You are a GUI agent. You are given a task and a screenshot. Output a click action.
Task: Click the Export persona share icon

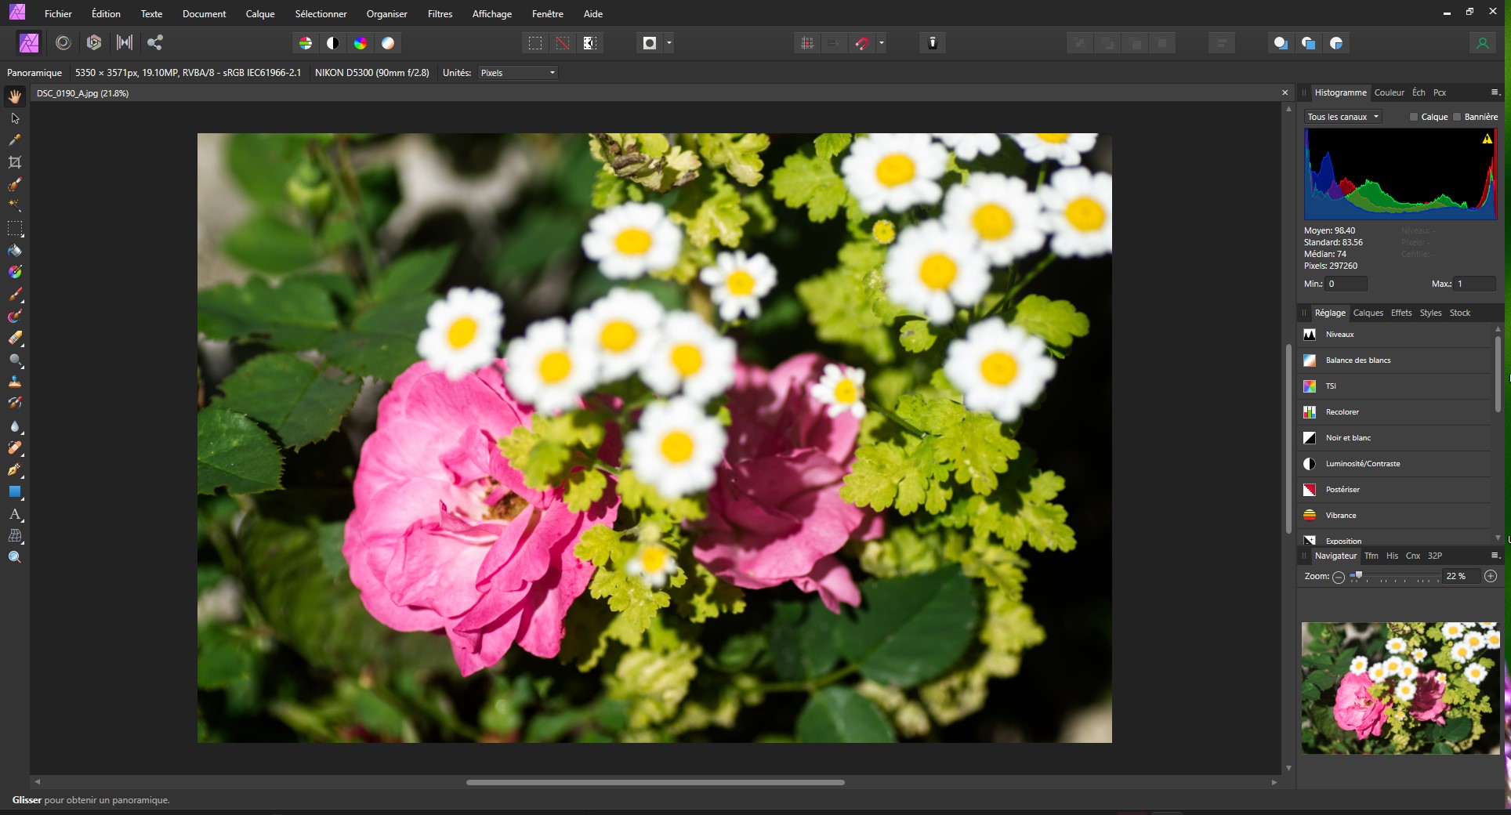155,43
